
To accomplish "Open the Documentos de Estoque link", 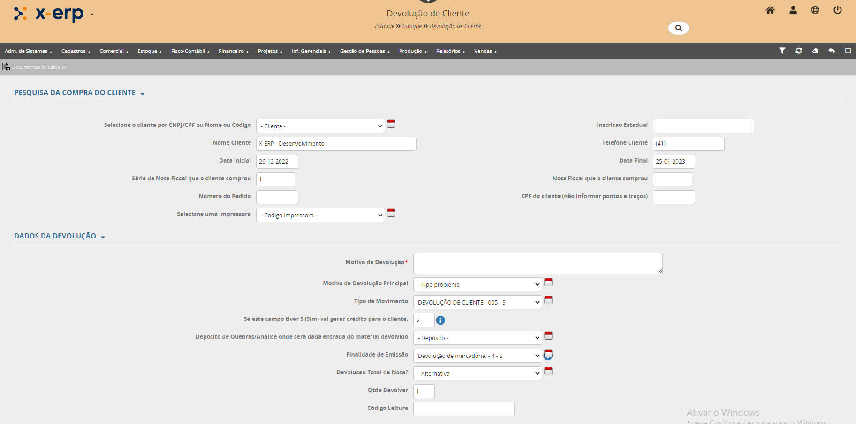I will point(39,67).
